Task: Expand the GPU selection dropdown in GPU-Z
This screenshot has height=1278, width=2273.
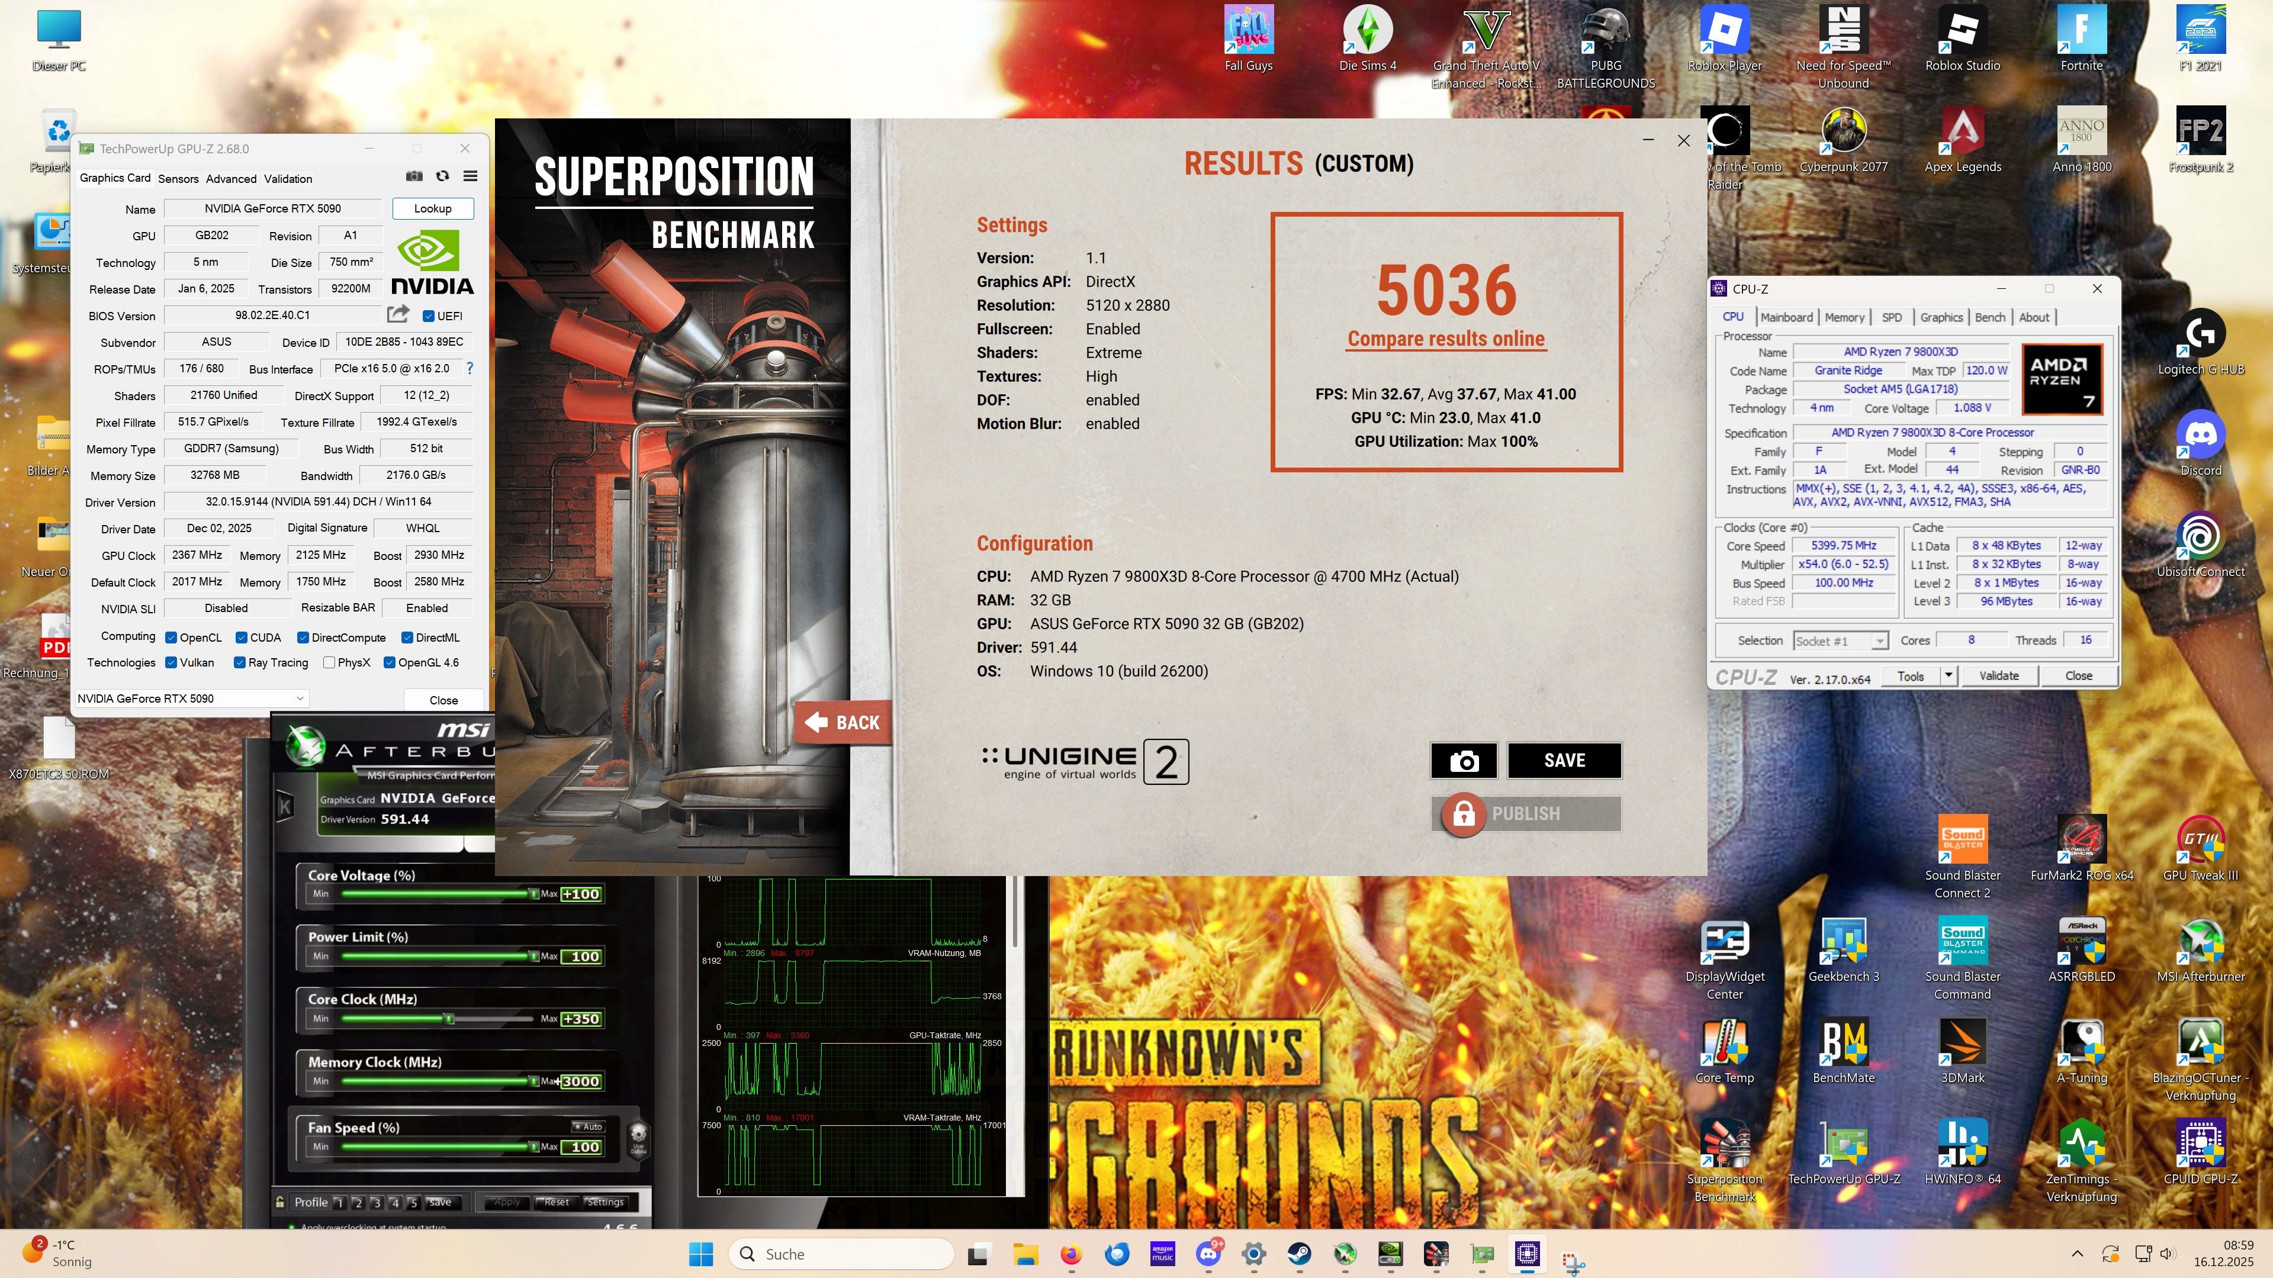Action: (300, 698)
